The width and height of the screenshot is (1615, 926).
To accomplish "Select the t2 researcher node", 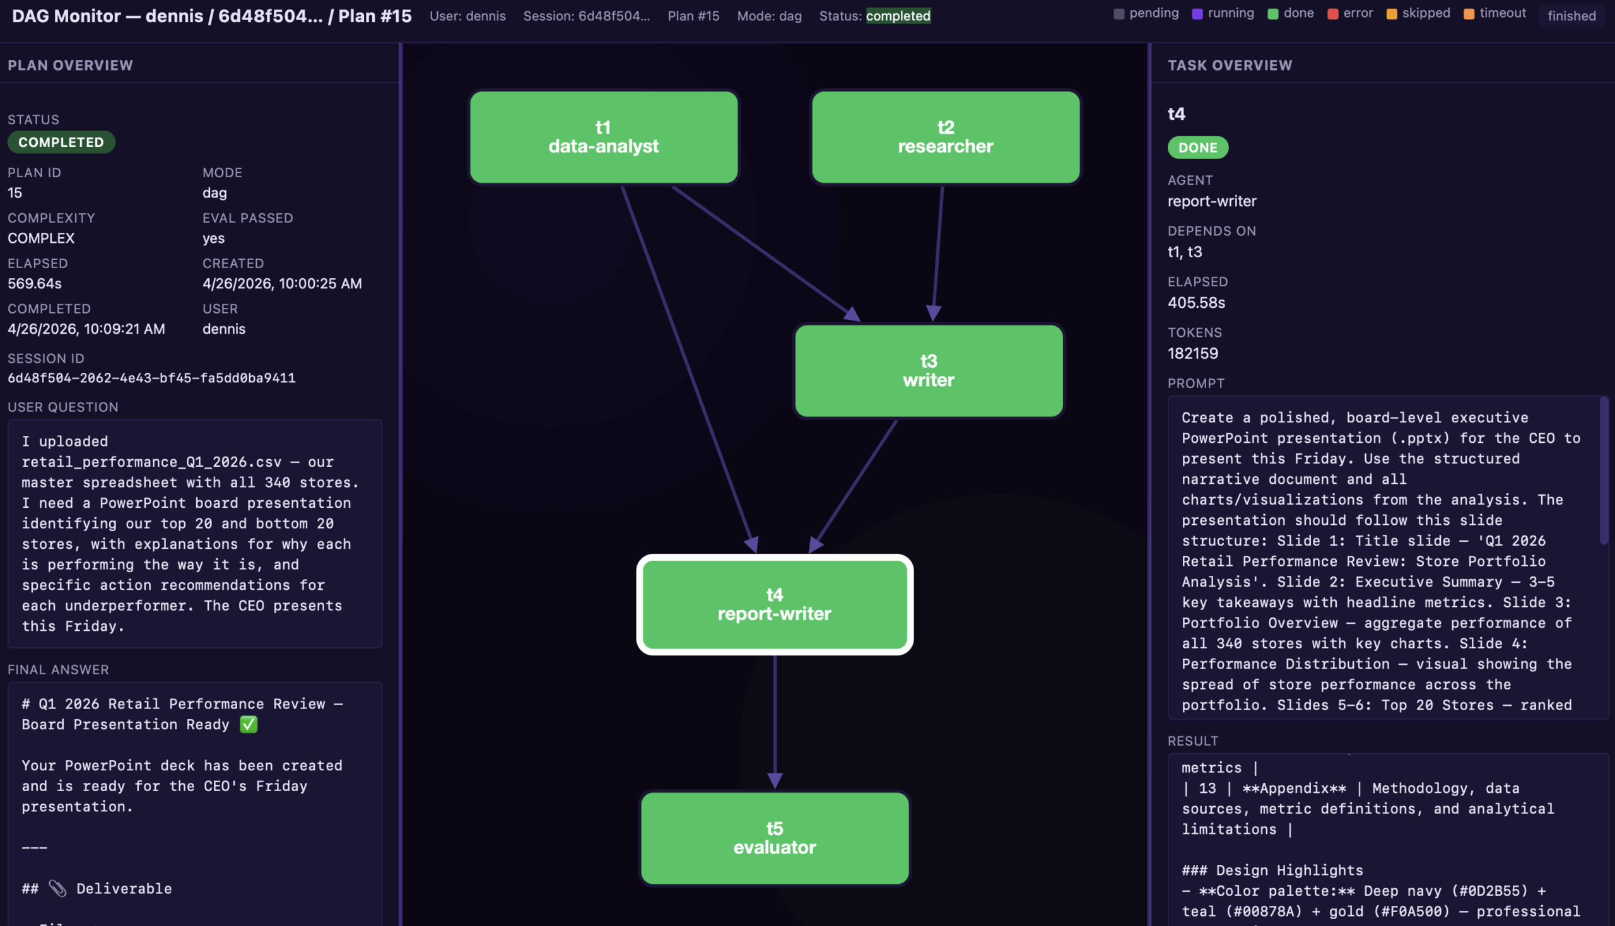I will click(945, 137).
